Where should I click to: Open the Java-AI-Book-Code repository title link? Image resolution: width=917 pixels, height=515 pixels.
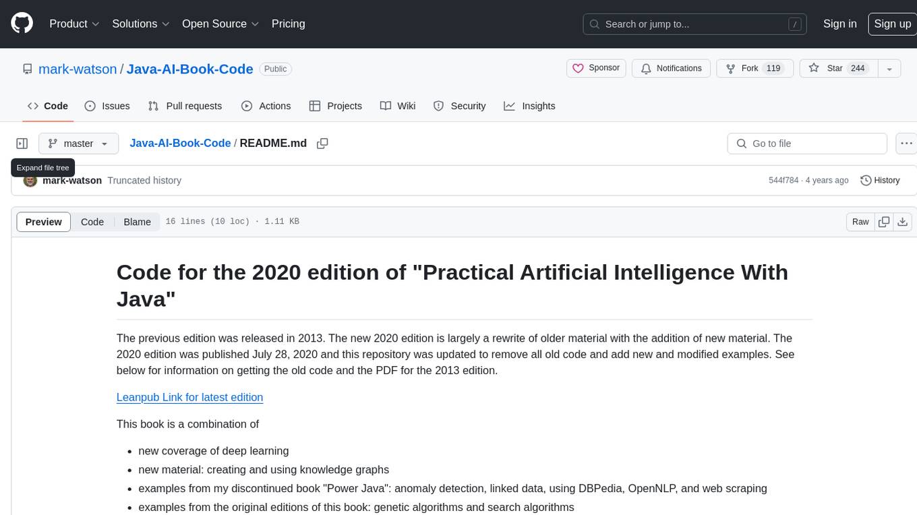click(189, 69)
